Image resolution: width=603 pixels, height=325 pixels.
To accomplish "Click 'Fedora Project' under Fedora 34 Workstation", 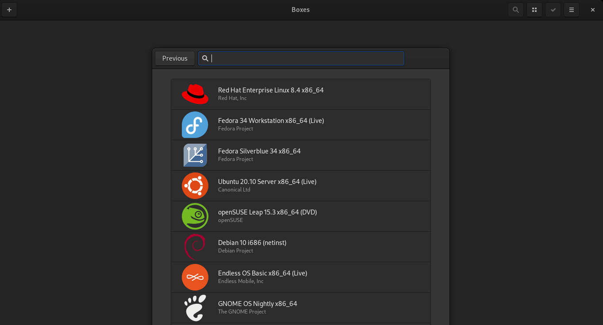I will click(x=235, y=129).
